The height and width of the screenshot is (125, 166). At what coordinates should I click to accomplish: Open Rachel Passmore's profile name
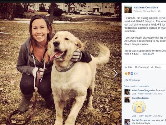coord(141,120)
